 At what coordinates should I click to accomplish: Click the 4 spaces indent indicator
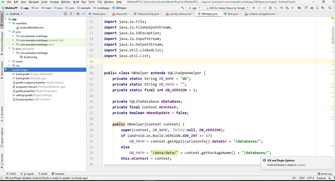pyautogui.click(x=321, y=178)
